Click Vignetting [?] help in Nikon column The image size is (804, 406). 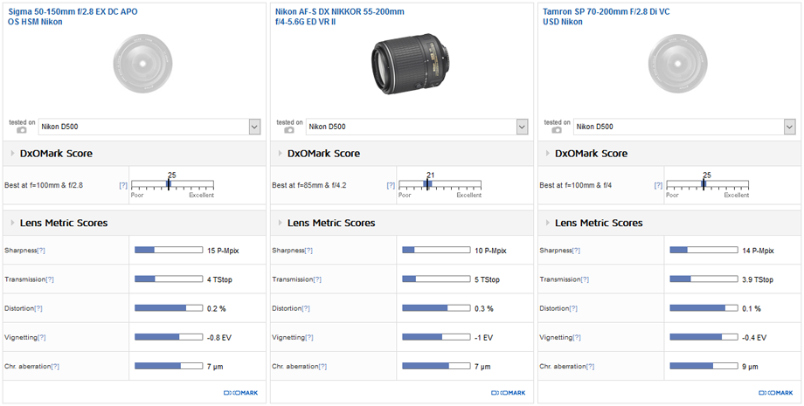[x=309, y=337]
